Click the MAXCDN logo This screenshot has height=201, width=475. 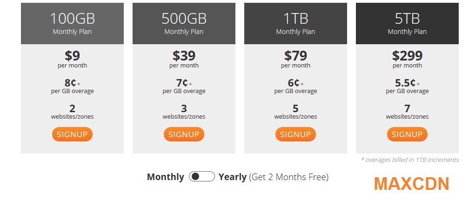(411, 184)
